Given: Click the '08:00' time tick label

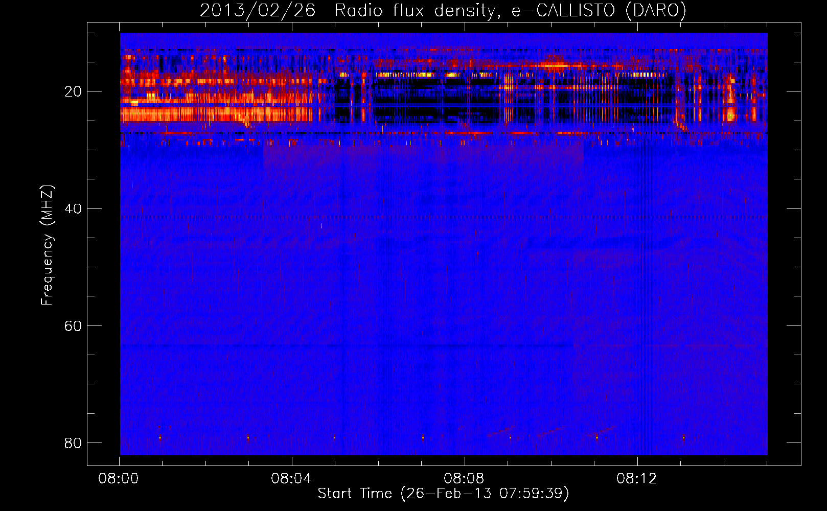Looking at the screenshot, I should 119,479.
